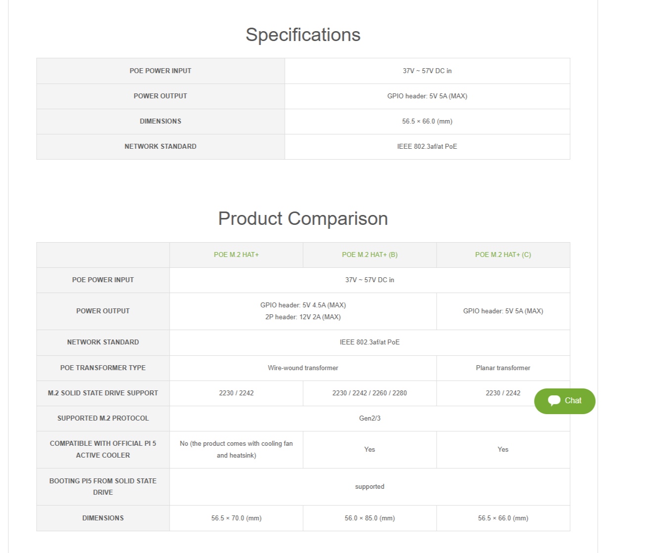The height and width of the screenshot is (553, 667).
Task: Open the POE M.2 HAT+ product link
Action: point(236,255)
